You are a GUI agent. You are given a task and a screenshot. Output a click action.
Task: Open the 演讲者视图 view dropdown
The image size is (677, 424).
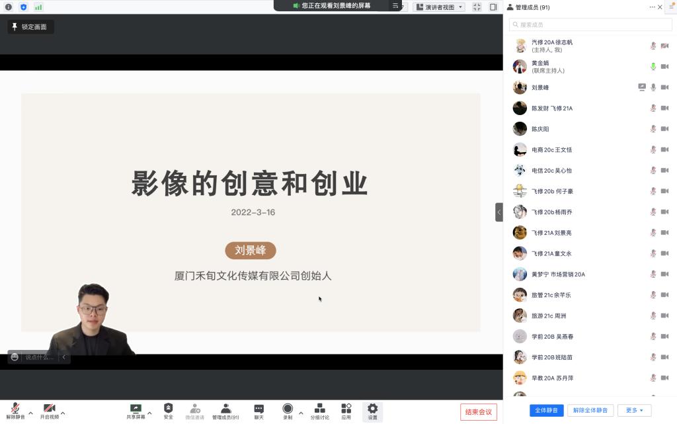click(x=439, y=7)
